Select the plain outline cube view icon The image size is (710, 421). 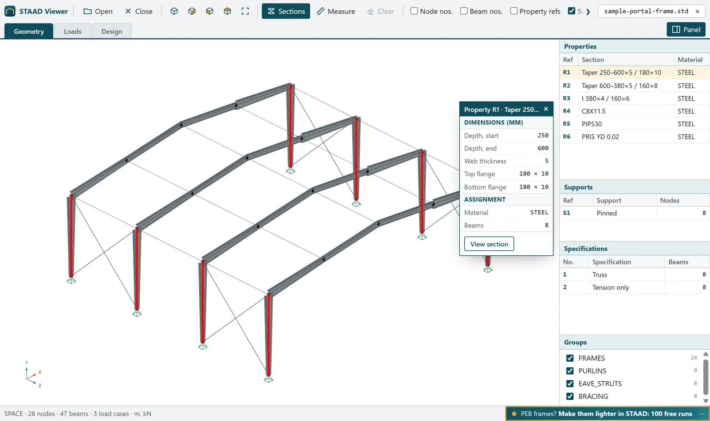pos(174,11)
